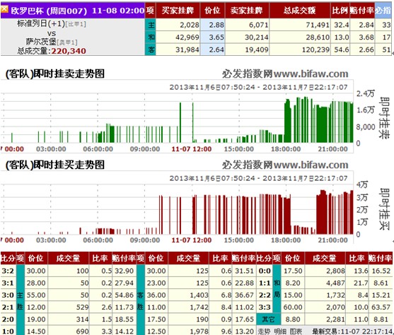Click the 18:00:00 marker on buy chart
Screen dimensions: 394x335
[x=286, y=240]
